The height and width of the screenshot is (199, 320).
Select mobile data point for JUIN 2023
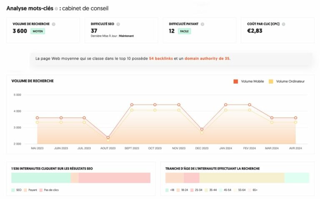pyautogui.click(x=61, y=118)
